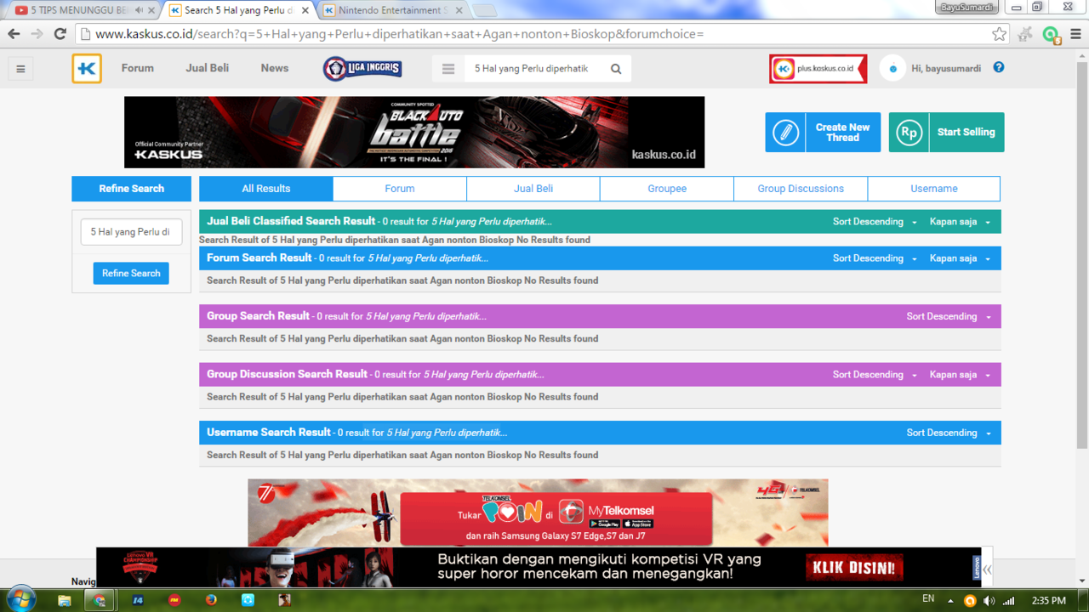Click the gray spider-web extension icon

tap(1025, 34)
